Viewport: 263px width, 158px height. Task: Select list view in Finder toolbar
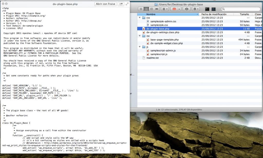tap(146, 9)
